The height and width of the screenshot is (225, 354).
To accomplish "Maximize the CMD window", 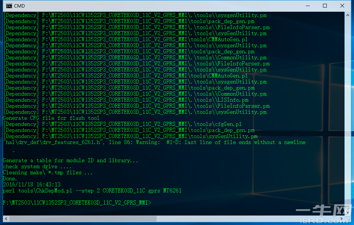I will (324, 6).
